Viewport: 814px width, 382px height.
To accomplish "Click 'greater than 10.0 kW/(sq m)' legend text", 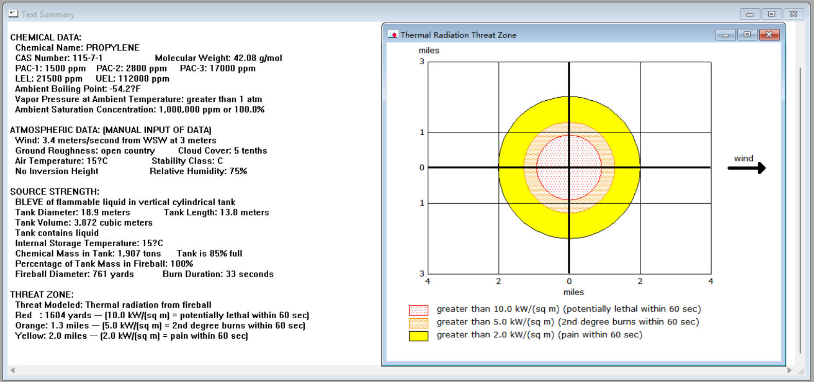I will click(569, 309).
